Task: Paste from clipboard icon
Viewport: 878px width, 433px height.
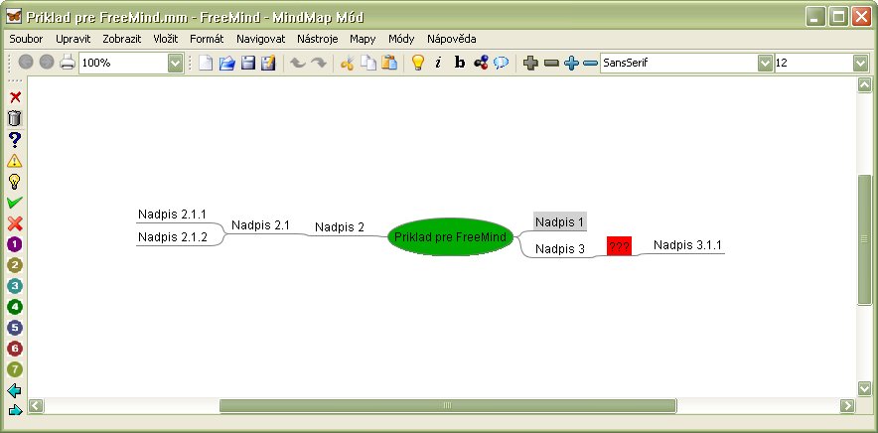Action: pyautogui.click(x=389, y=63)
